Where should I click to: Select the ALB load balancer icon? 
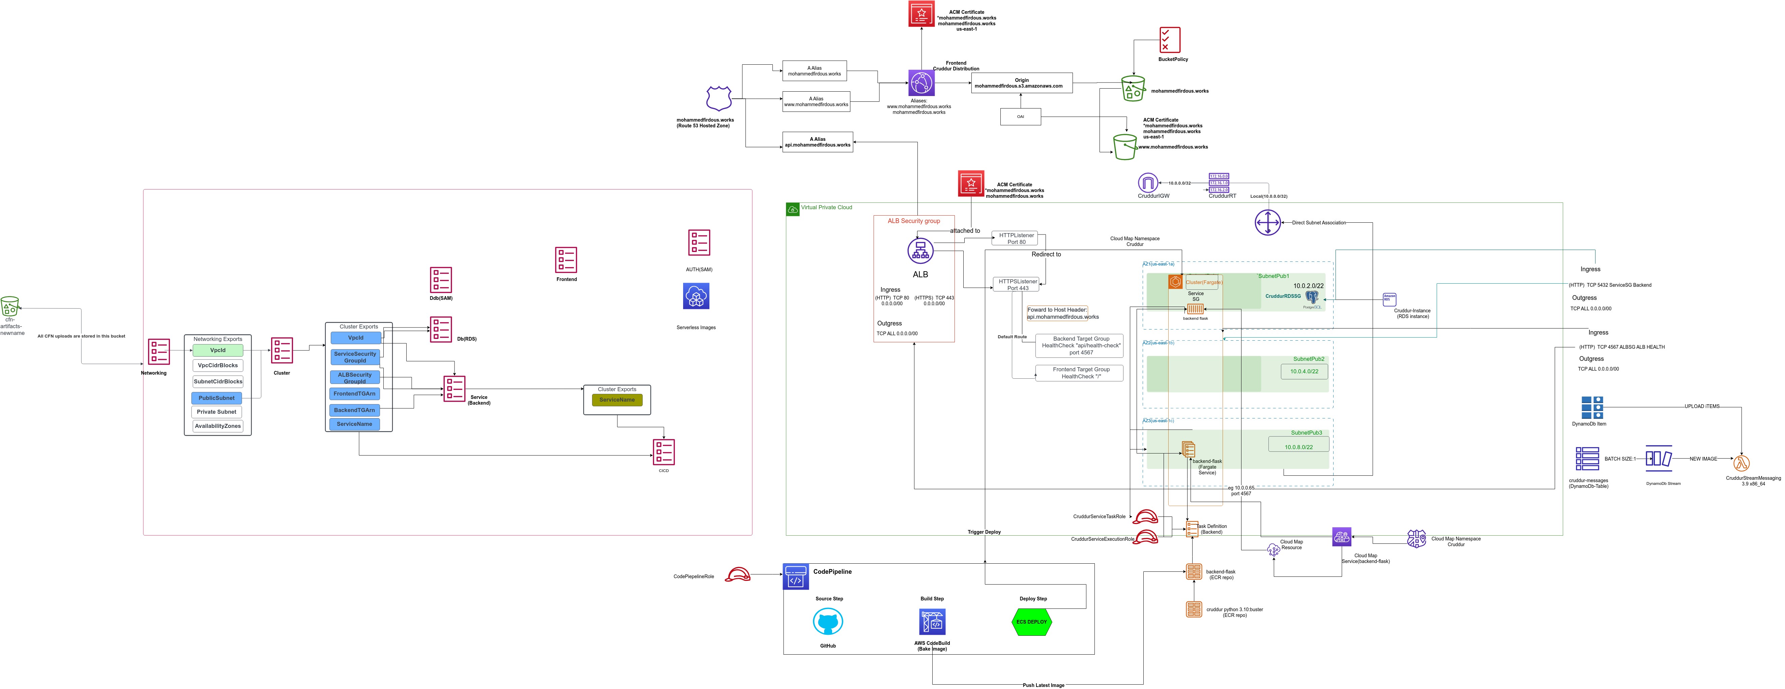click(920, 251)
